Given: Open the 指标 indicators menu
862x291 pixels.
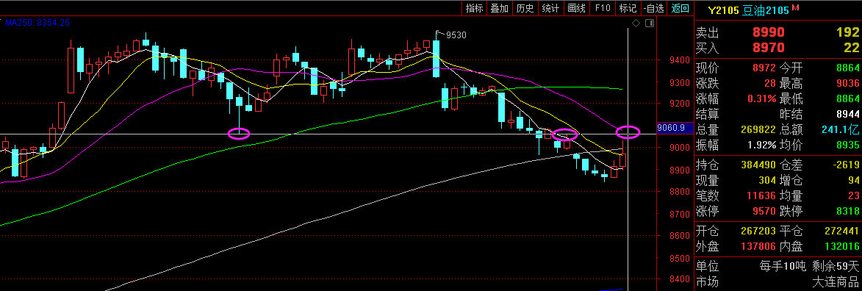Looking at the screenshot, I should tap(474, 8).
